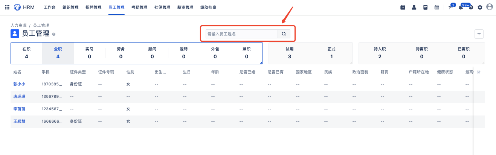This screenshot has height=155, width=496.
Task: Click the calendar checkmark task icon
Action: coord(403,7)
